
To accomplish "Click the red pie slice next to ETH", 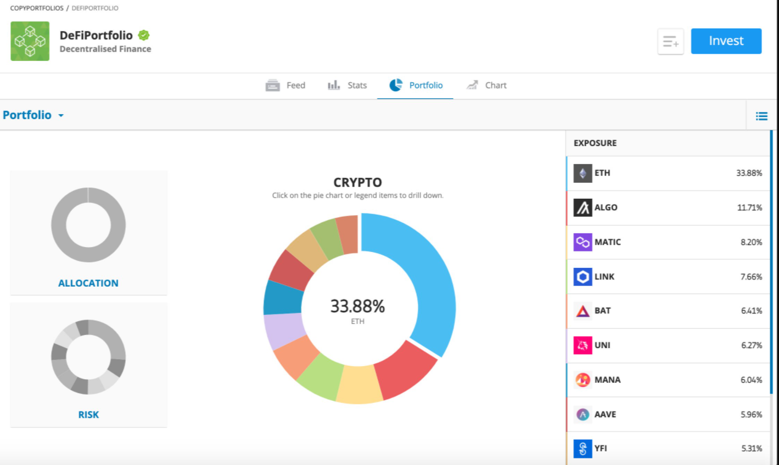I will click(x=405, y=369).
